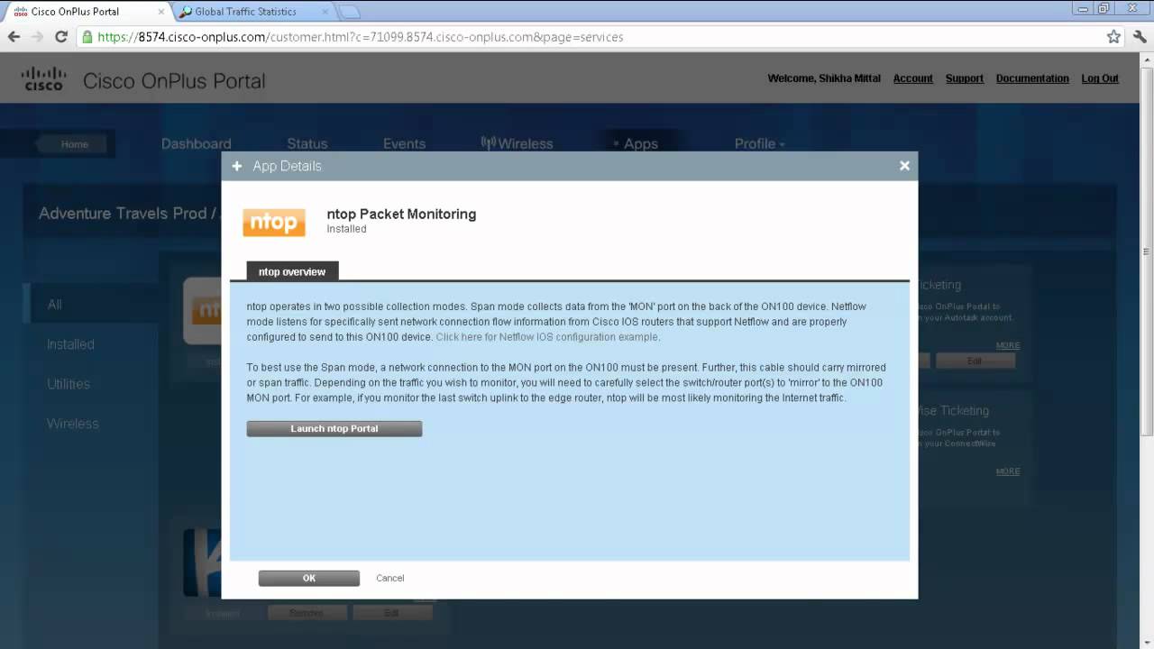The width and height of the screenshot is (1154, 649).
Task: Click the upper MORE link in background panel
Action: 1008,345
